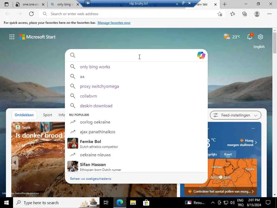The height and width of the screenshot is (208, 277).
Task: Select the collabvm search suggestion
Action: pos(136,96)
